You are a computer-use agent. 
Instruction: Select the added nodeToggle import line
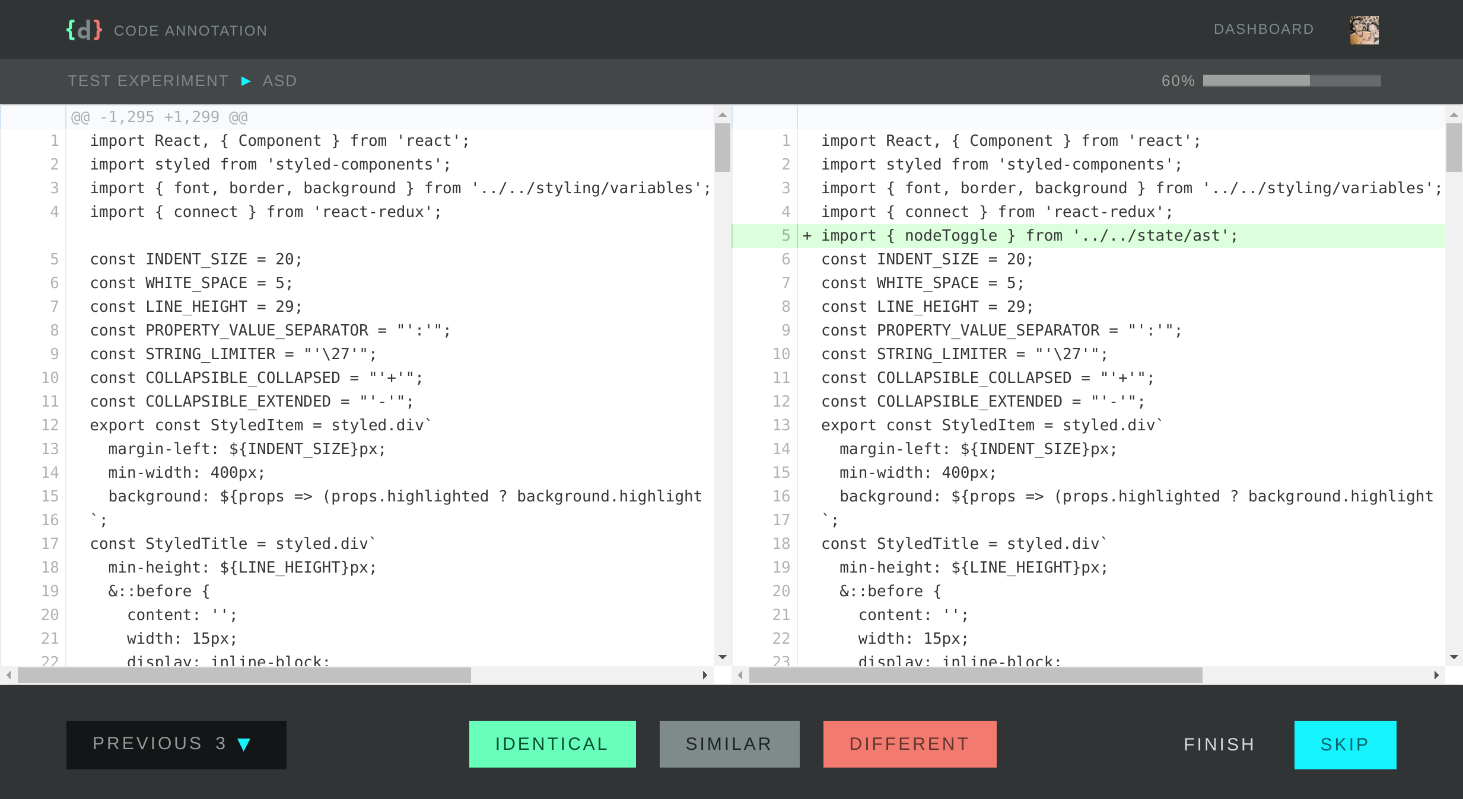coord(1029,236)
